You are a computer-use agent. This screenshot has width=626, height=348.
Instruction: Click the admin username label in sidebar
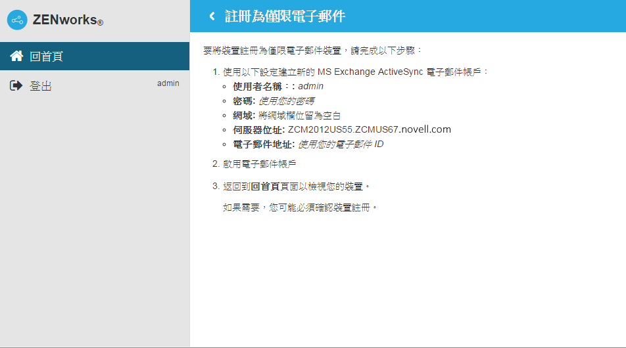pyautogui.click(x=168, y=83)
